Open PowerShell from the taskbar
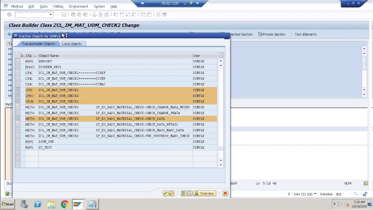This screenshot has width=373, height=210. pos(38,204)
